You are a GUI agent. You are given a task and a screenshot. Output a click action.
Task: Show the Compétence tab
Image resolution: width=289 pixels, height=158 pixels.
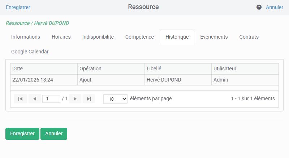[x=139, y=37]
